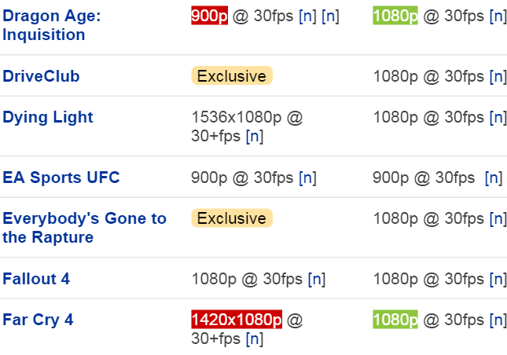Select the EA Sports UFC link

(61, 177)
